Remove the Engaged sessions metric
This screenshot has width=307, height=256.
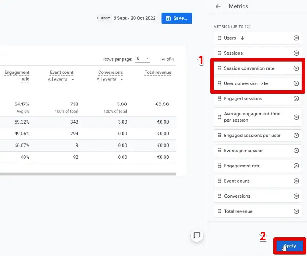296,98
